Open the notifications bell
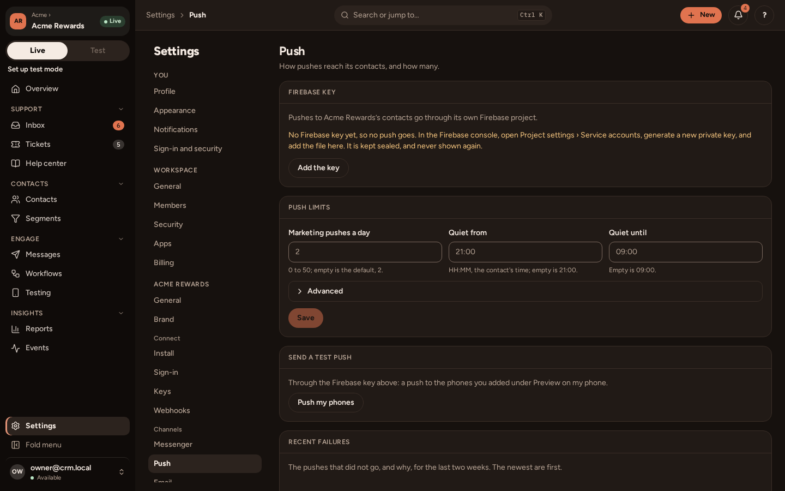 tap(738, 15)
